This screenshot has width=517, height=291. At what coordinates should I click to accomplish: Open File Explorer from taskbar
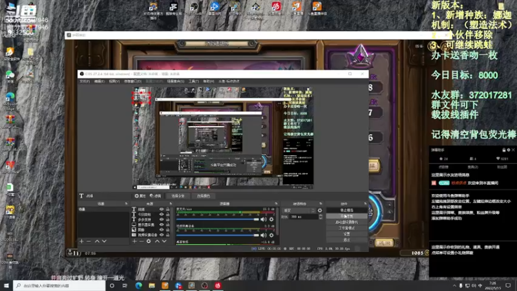pos(152,285)
